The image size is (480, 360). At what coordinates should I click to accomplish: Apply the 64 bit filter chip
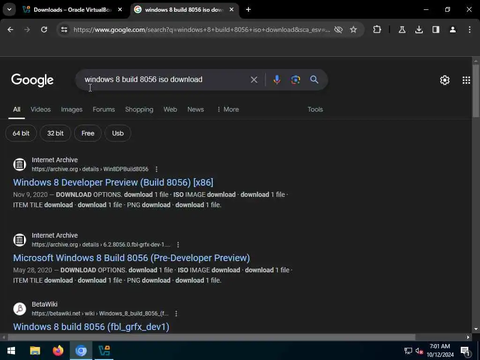click(21, 134)
